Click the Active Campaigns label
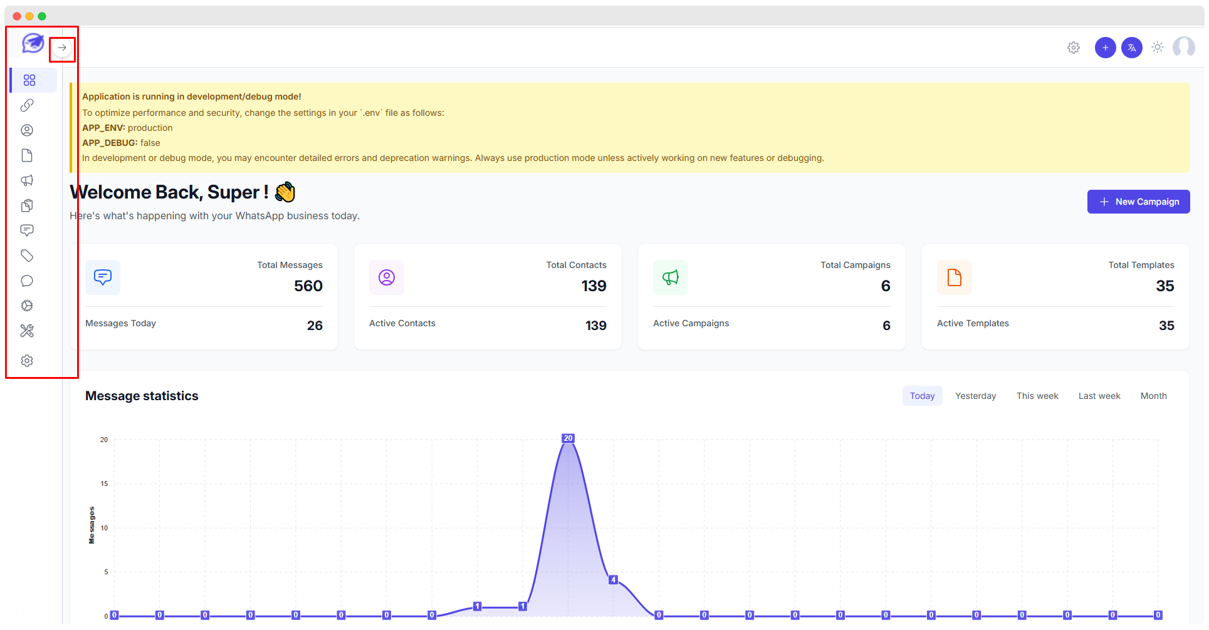Viewport: 1209px width, 630px height. tap(691, 323)
